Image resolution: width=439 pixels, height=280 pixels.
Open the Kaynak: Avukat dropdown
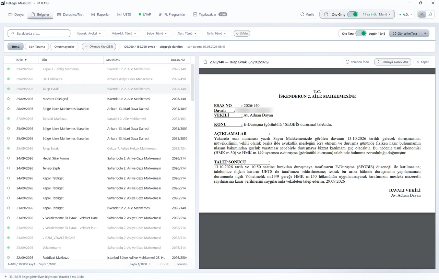[90, 34]
